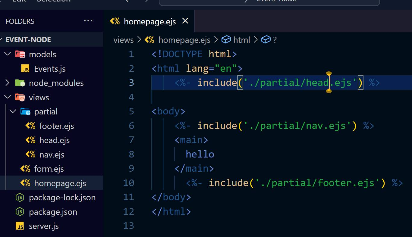Click the JS icon beside server.js
The width and height of the screenshot is (412, 237).
click(20, 226)
